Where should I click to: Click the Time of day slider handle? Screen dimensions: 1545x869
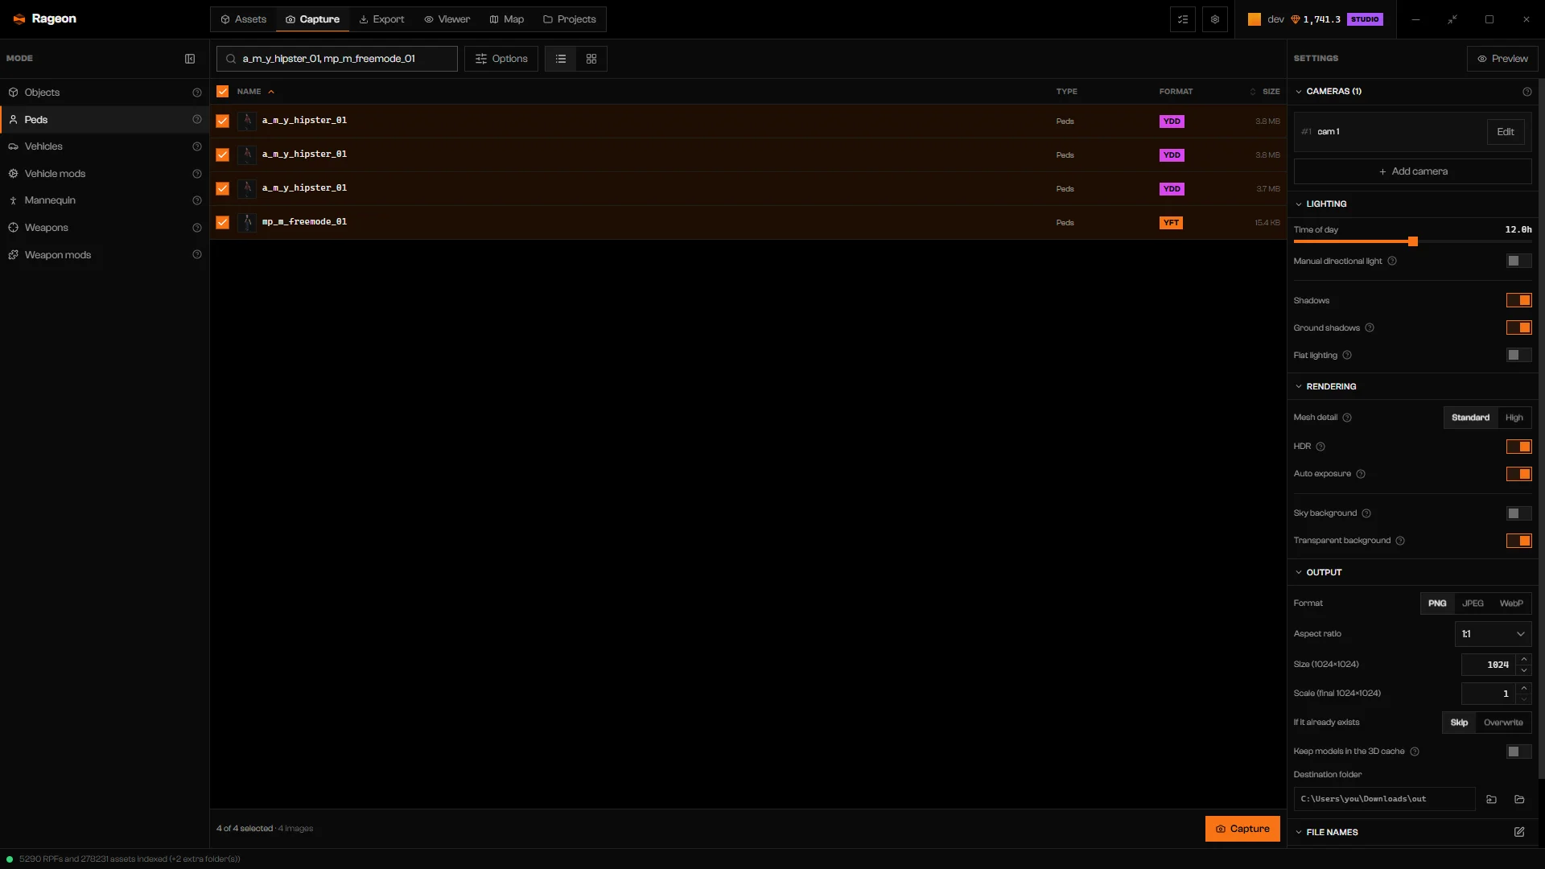[x=1413, y=241]
